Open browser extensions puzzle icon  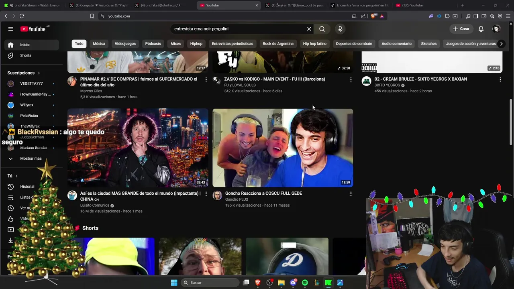coord(447,16)
